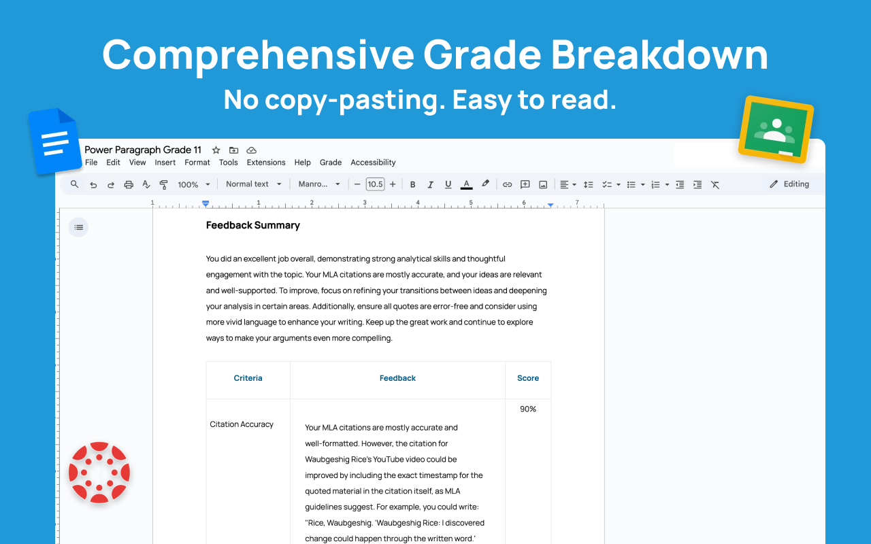Open the Tools menu
Screen dimensions: 871x544
[229, 163]
